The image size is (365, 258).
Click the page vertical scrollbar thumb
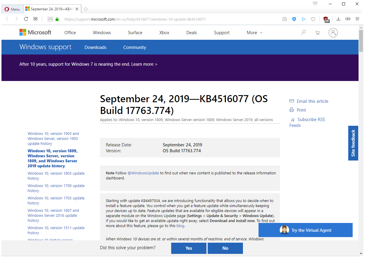[361, 41]
